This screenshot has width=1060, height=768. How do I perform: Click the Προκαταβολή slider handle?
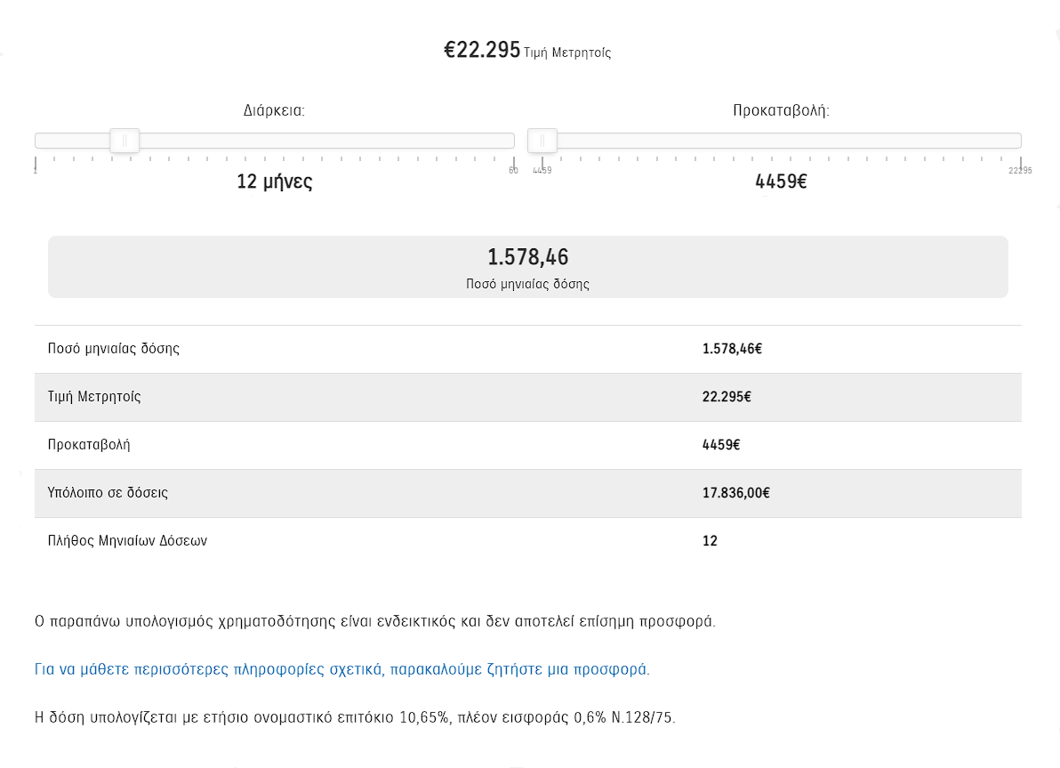click(x=542, y=141)
